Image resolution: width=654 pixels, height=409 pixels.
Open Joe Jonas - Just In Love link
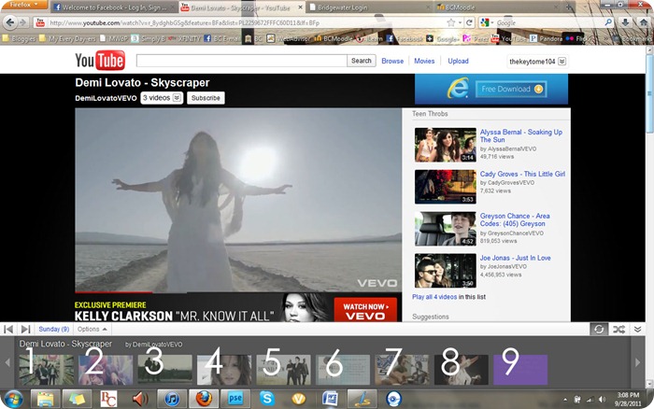coord(515,258)
